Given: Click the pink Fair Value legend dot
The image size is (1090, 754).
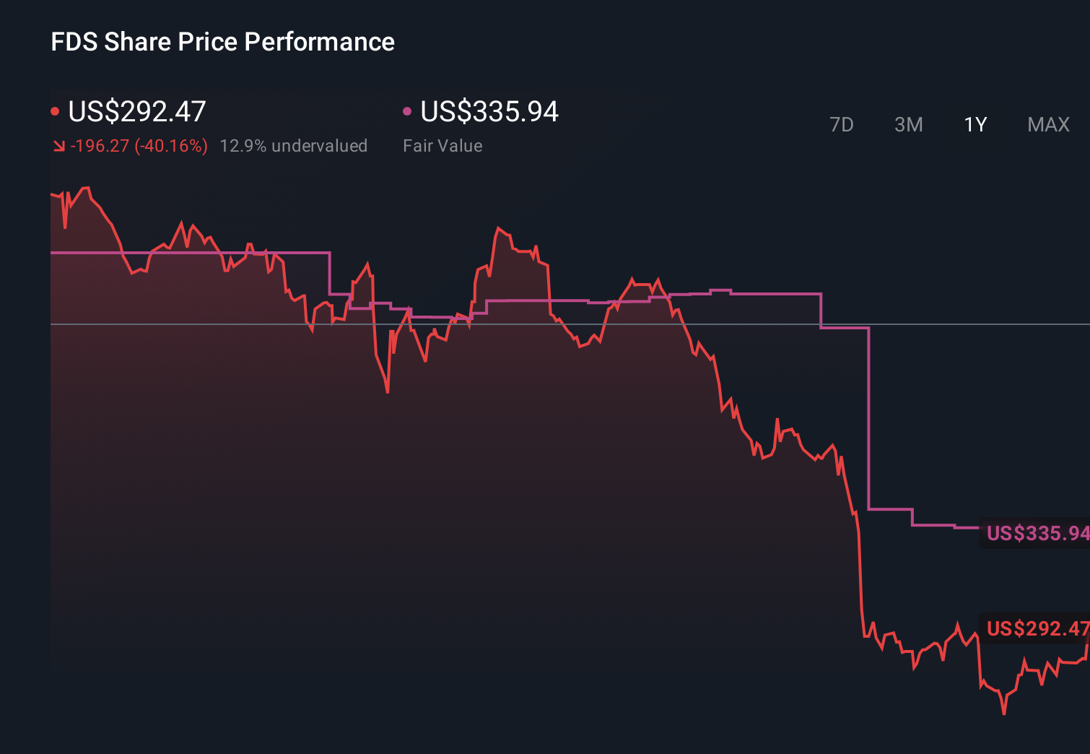Looking at the screenshot, I should (x=408, y=110).
